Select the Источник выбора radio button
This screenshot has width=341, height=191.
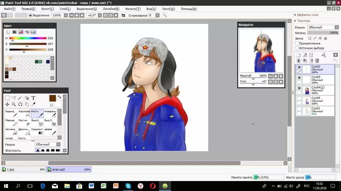pyautogui.click(x=297, y=48)
